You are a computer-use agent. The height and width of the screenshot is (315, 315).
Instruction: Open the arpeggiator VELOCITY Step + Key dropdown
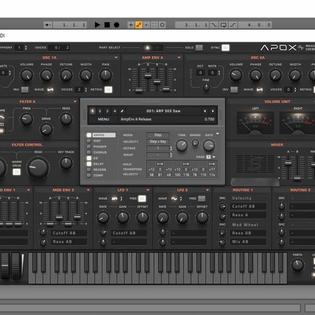pyautogui.click(x=157, y=142)
